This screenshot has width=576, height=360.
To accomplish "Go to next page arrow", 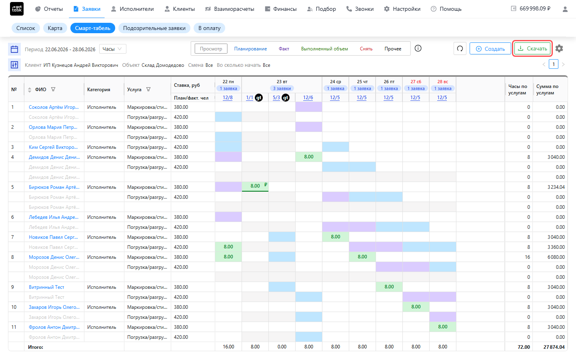I will click(563, 64).
